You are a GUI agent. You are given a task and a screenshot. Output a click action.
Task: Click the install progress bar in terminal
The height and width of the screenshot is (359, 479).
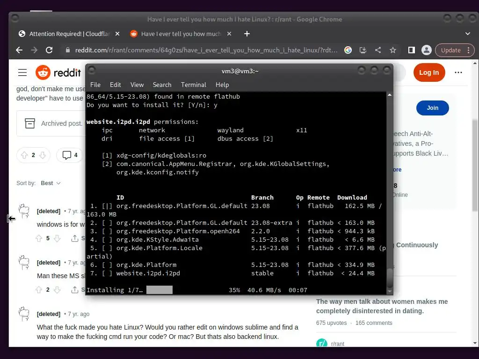159,290
